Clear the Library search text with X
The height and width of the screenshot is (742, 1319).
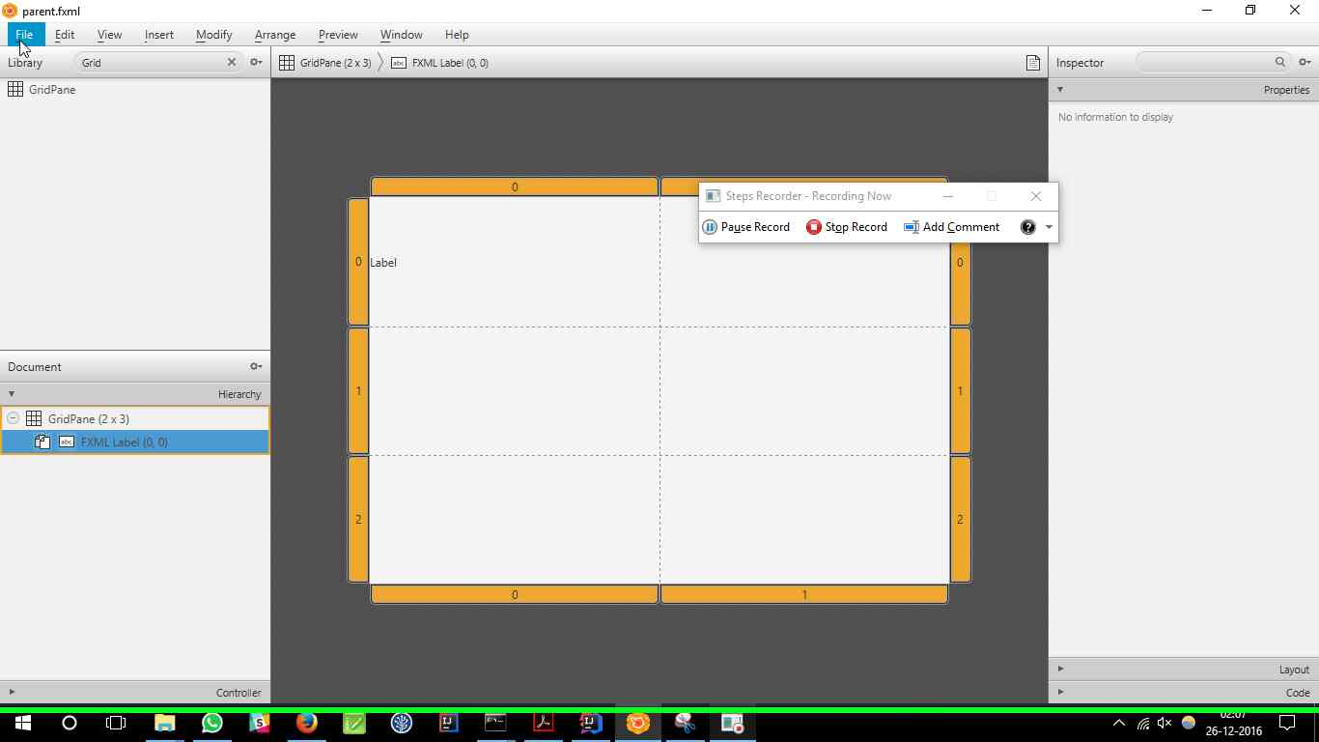click(x=232, y=62)
